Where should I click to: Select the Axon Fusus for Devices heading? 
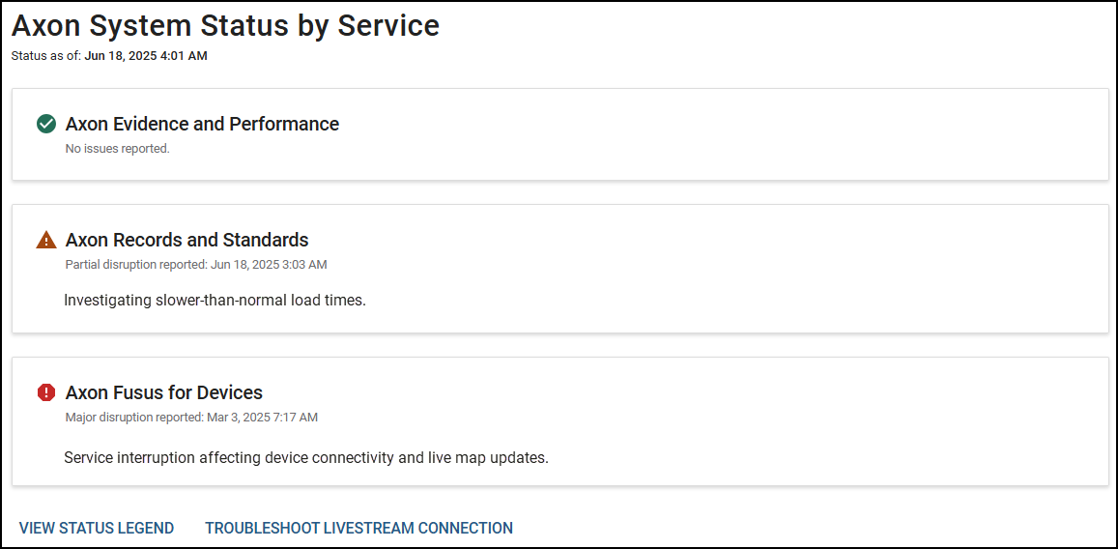[164, 392]
